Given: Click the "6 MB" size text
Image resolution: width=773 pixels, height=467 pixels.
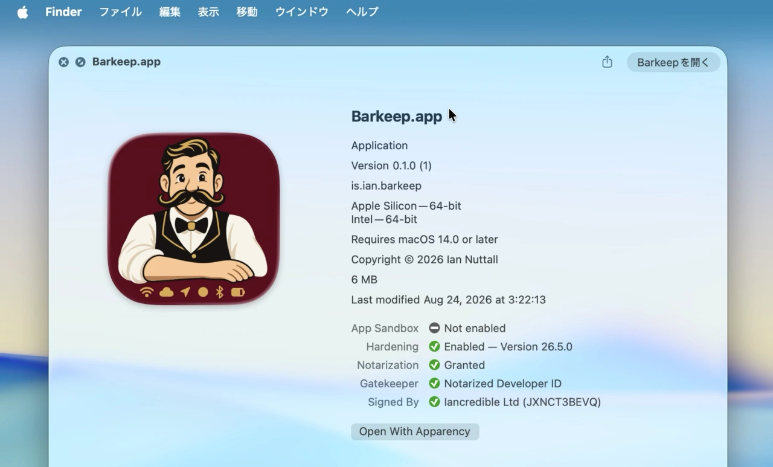Looking at the screenshot, I should (364, 280).
